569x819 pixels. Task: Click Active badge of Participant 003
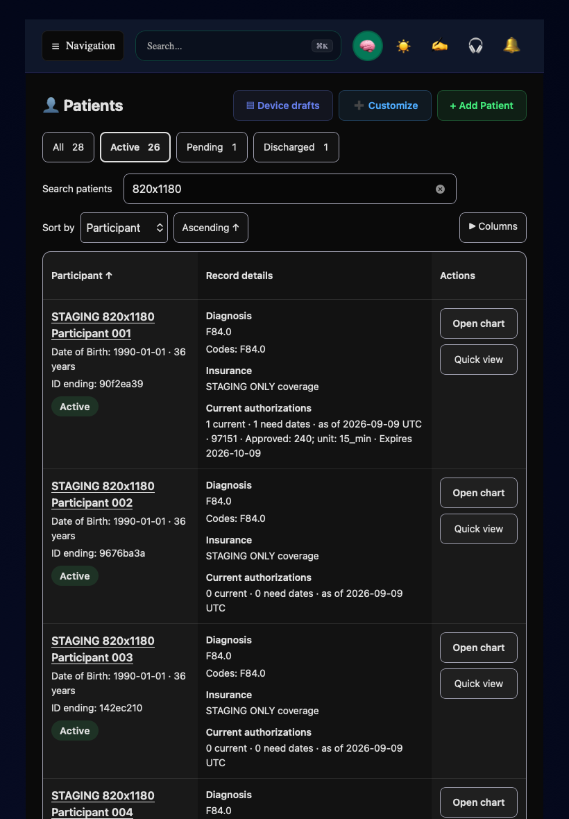pos(75,730)
